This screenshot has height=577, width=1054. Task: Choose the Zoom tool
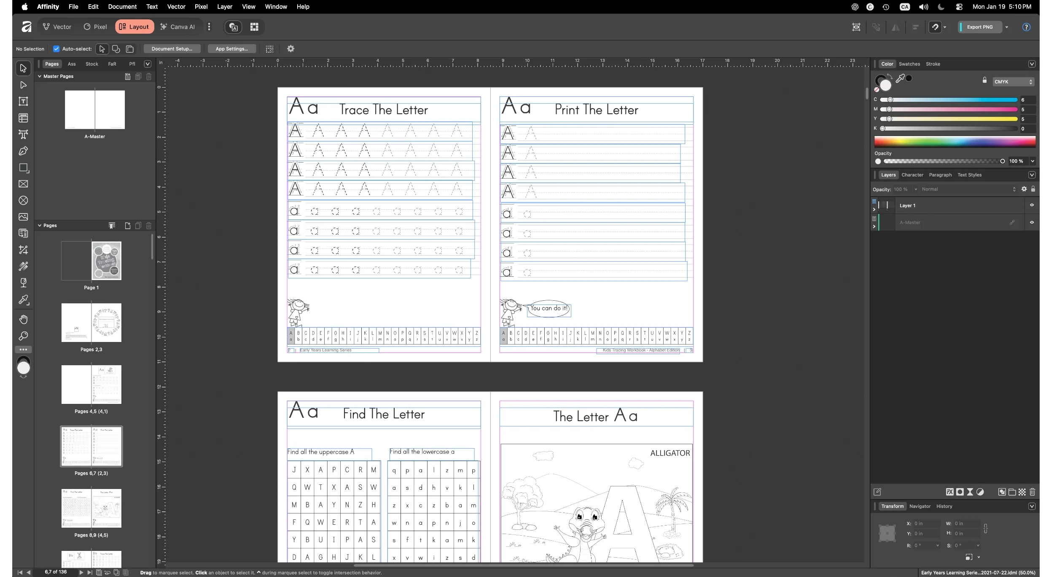click(x=23, y=336)
